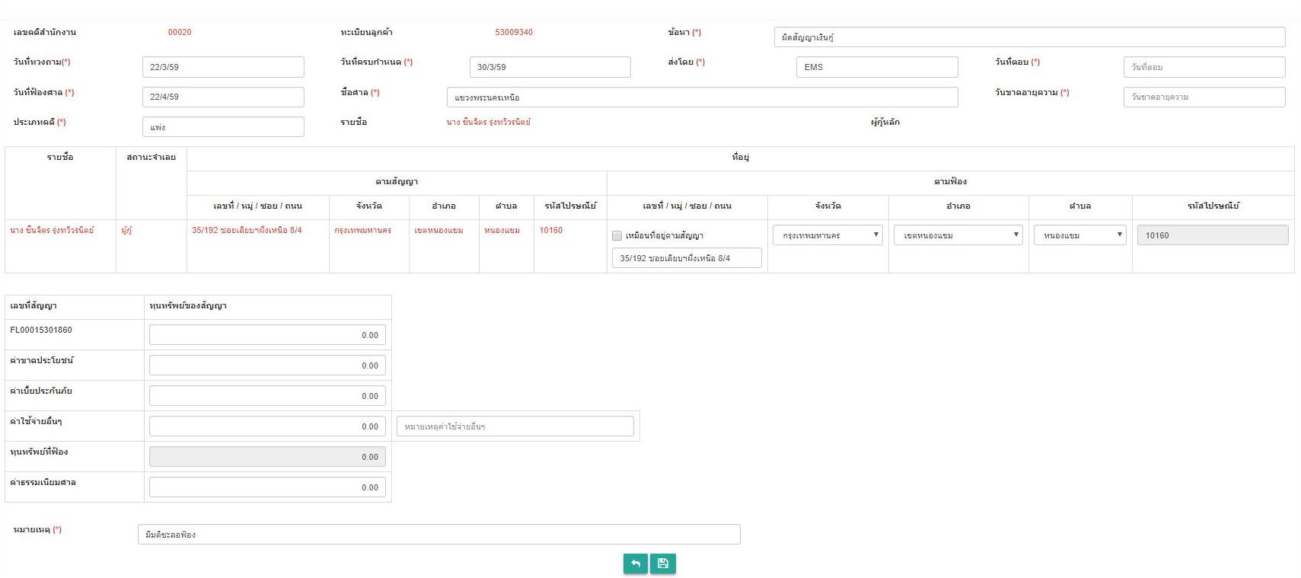Click the amount field for contract FL00015301860

click(x=267, y=335)
